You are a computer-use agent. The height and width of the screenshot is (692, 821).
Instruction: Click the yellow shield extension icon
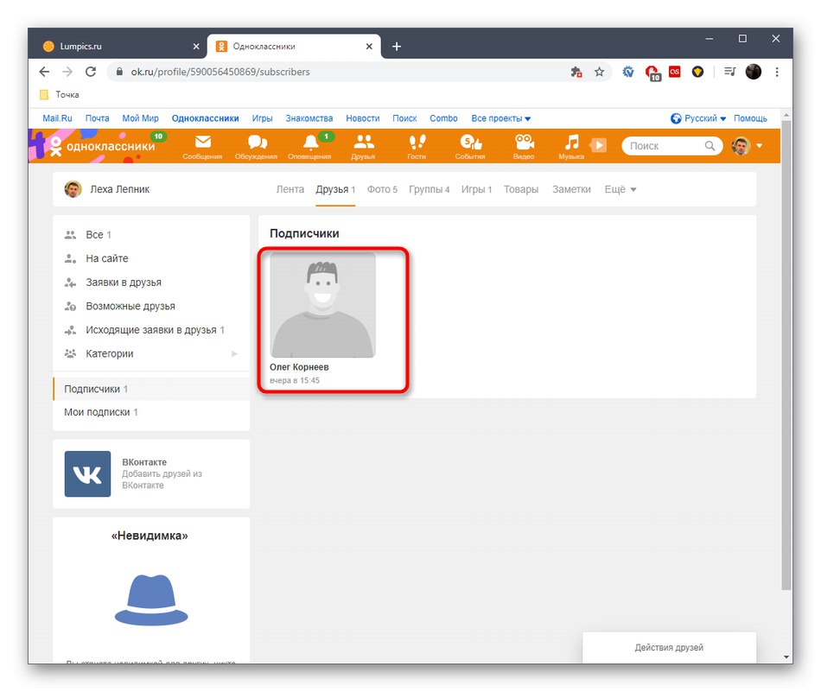[x=697, y=72]
